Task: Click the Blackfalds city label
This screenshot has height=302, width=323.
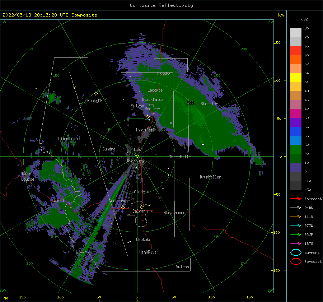Action: coord(153,99)
